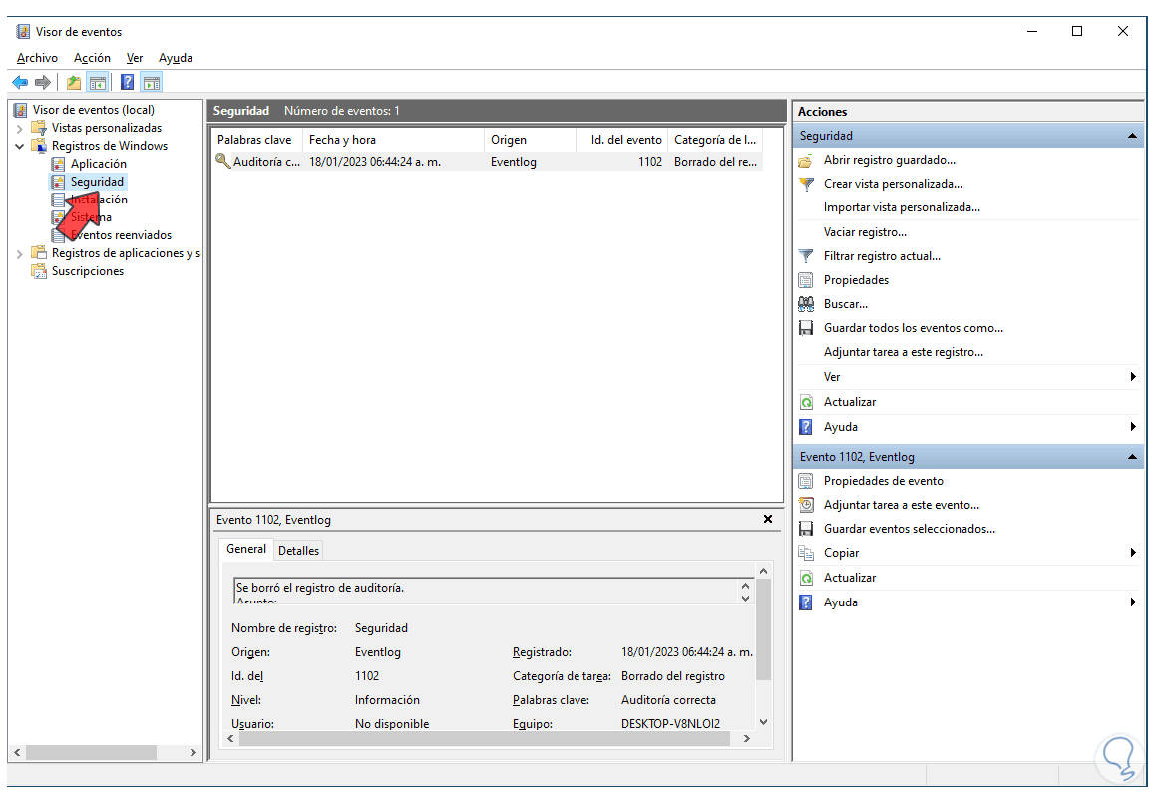
Task: Click event details horizontal scrollbar right arrow
Action: coord(747,738)
